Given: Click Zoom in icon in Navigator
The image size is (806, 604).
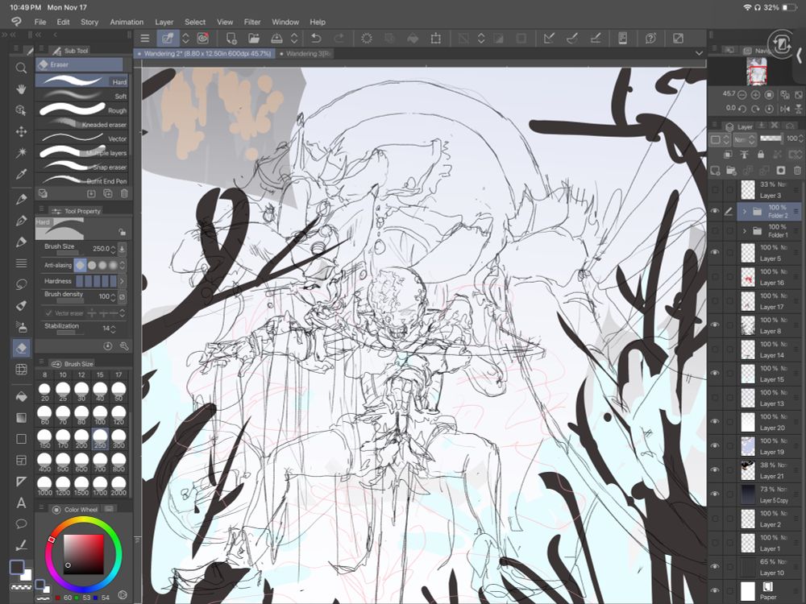Looking at the screenshot, I should [x=756, y=95].
